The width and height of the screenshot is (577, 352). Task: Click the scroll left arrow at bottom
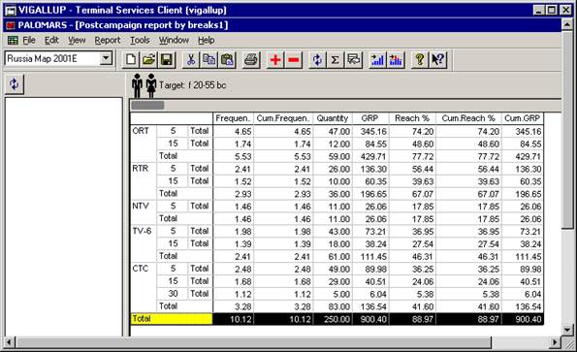coord(9,343)
